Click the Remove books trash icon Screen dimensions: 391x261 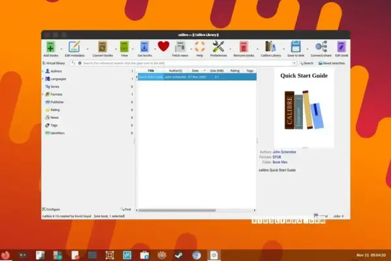(x=244, y=47)
